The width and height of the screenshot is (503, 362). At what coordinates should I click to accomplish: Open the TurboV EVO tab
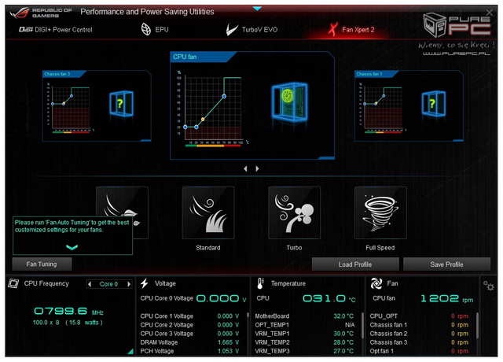(x=251, y=30)
